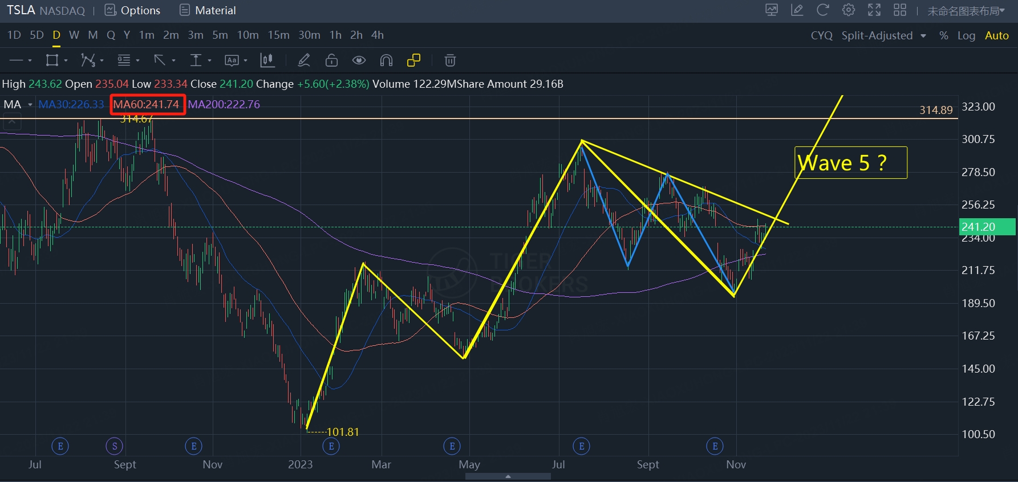Screen dimensions: 1018x482
Task: Switch to the W weekly timeframe
Action: coord(74,35)
